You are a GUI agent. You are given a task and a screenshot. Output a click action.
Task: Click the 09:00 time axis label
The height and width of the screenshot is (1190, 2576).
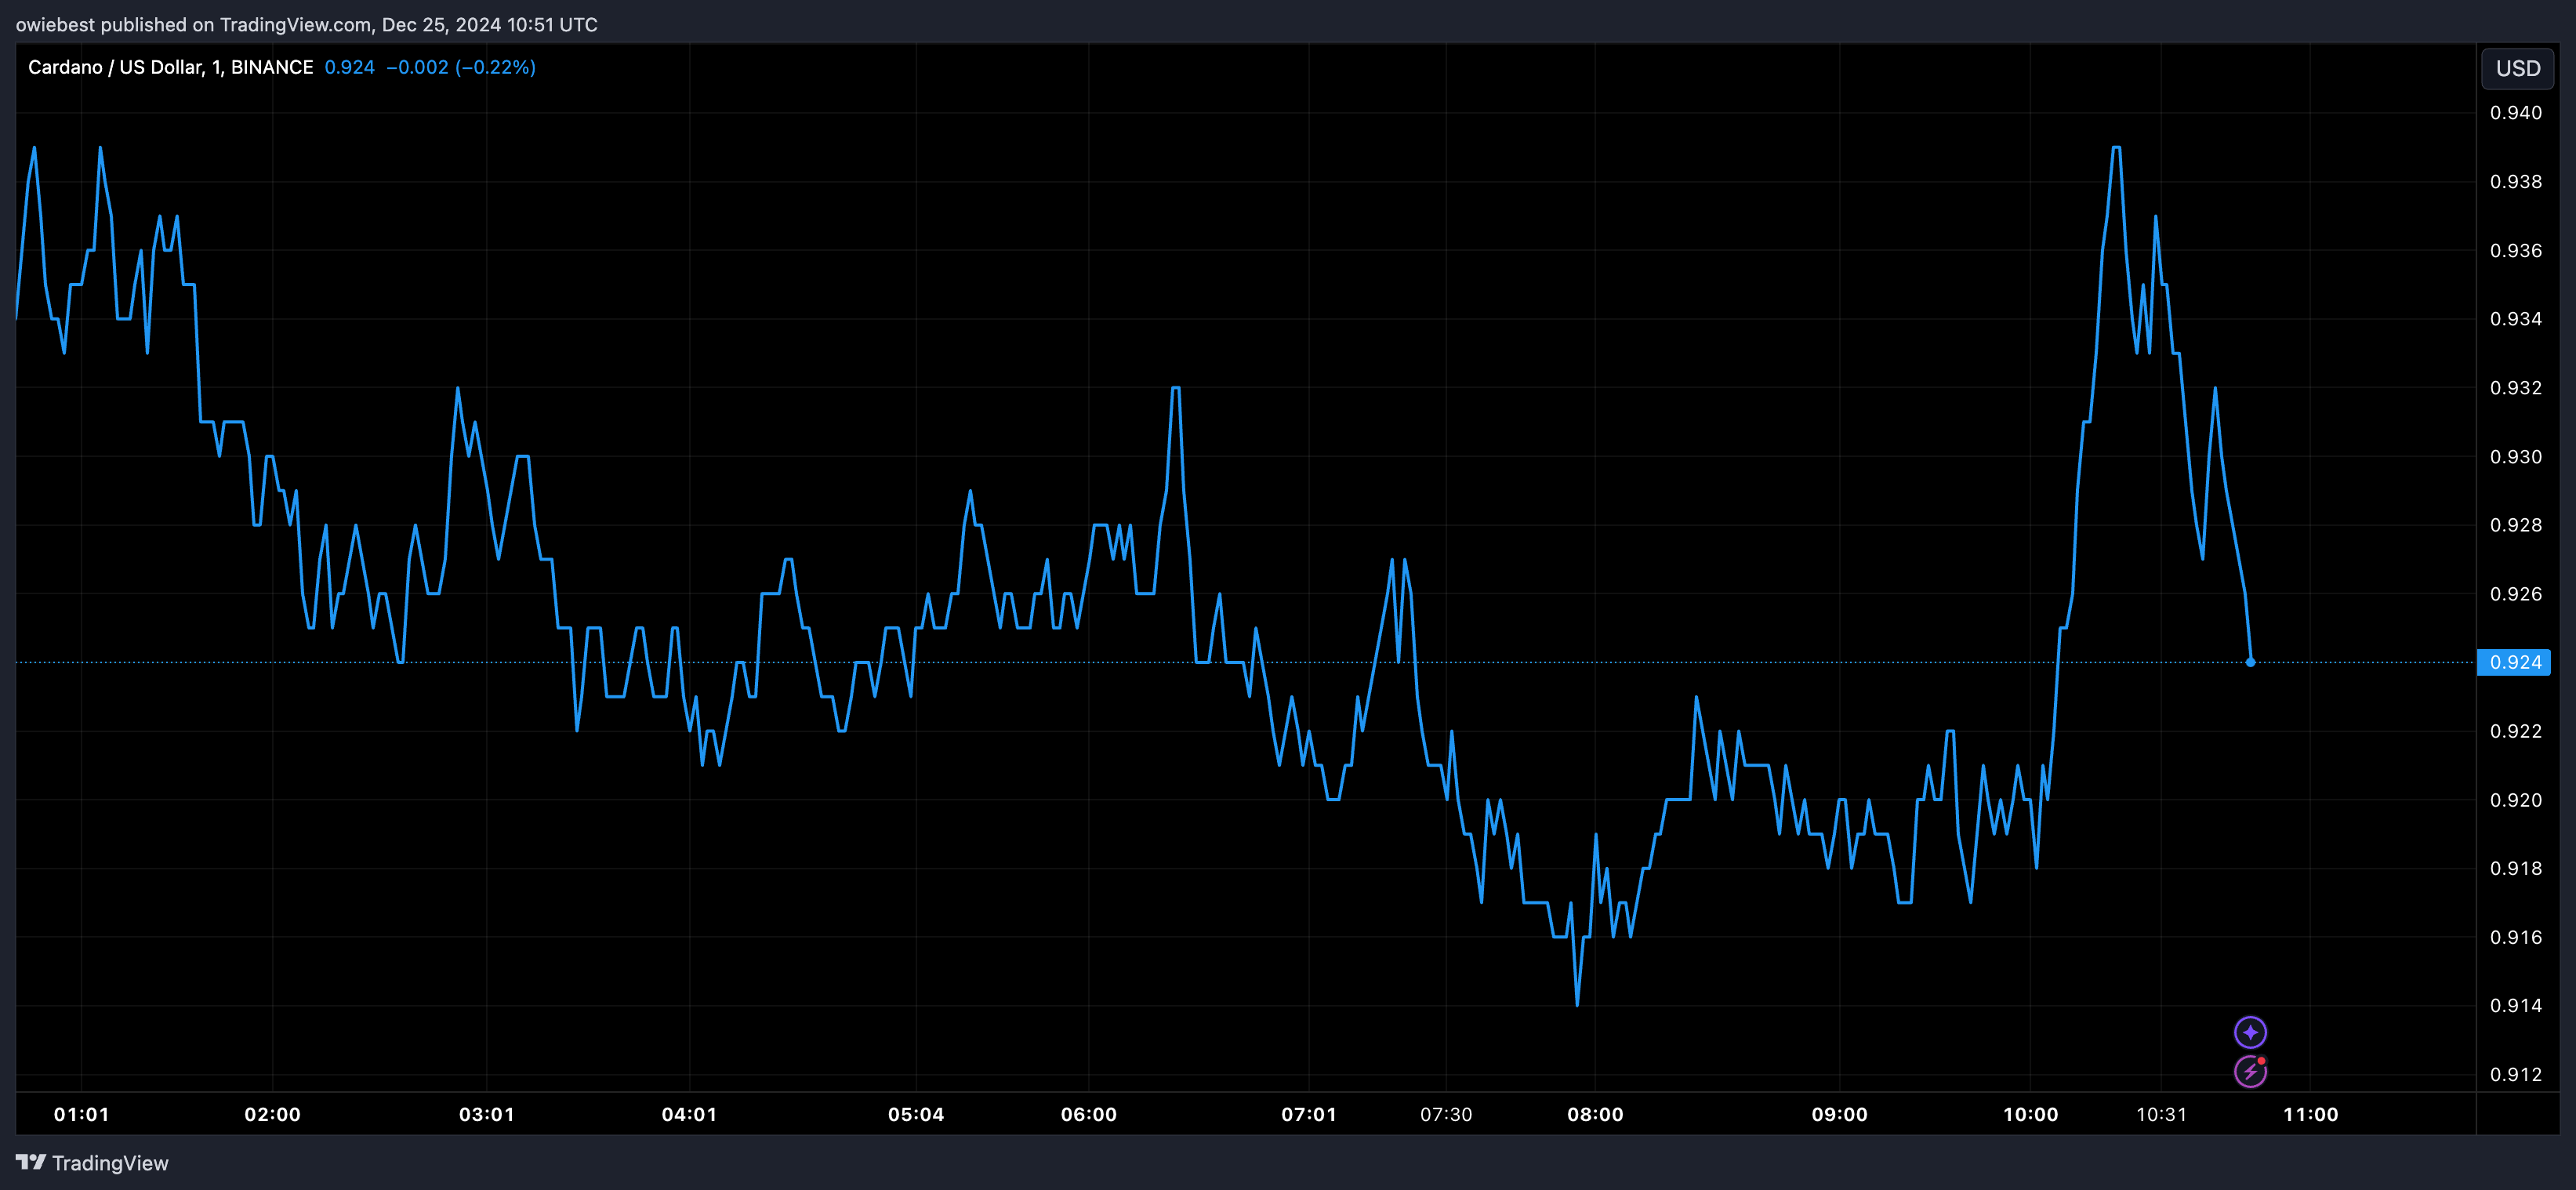(x=1839, y=1114)
